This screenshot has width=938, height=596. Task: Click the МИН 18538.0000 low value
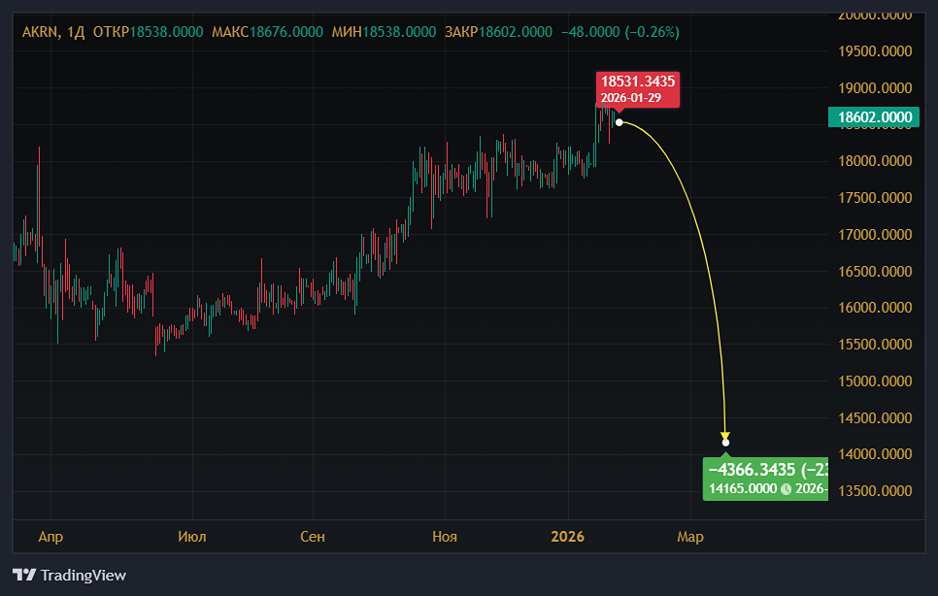click(384, 32)
